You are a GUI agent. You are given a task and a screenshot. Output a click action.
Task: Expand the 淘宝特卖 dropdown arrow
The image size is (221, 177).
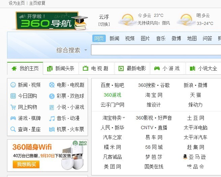tap(124, 117)
